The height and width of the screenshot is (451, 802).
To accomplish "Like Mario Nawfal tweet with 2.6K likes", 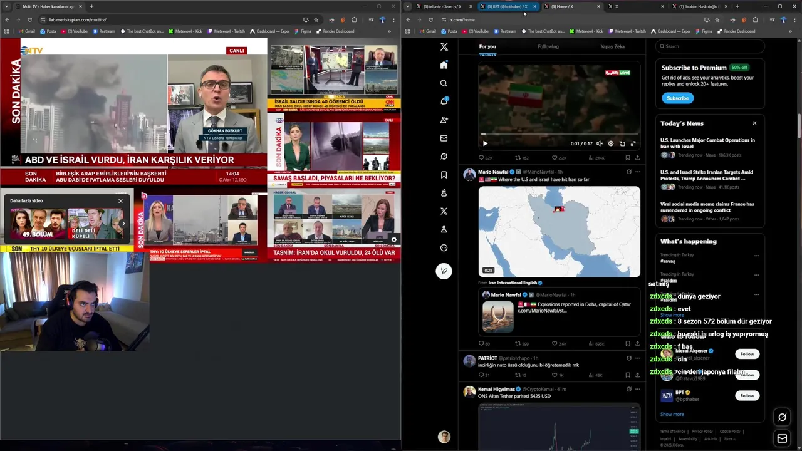I will 560,343.
